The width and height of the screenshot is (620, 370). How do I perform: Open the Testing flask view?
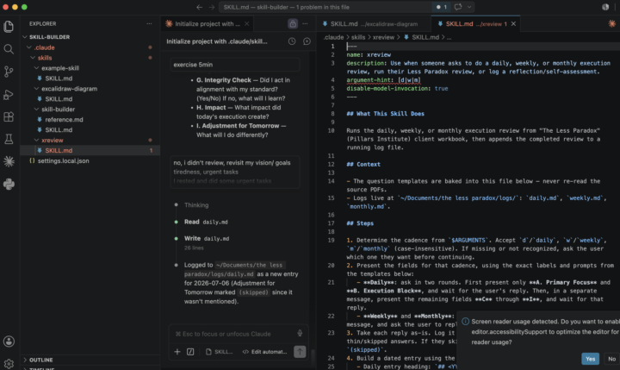coord(9,139)
